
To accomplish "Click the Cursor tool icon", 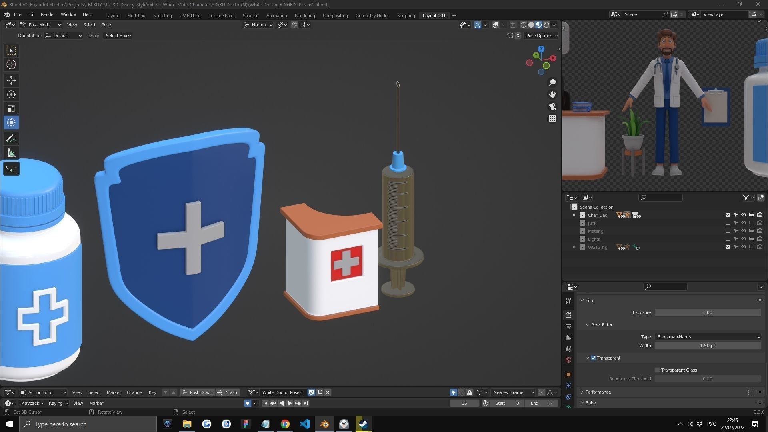I will pos(11,64).
